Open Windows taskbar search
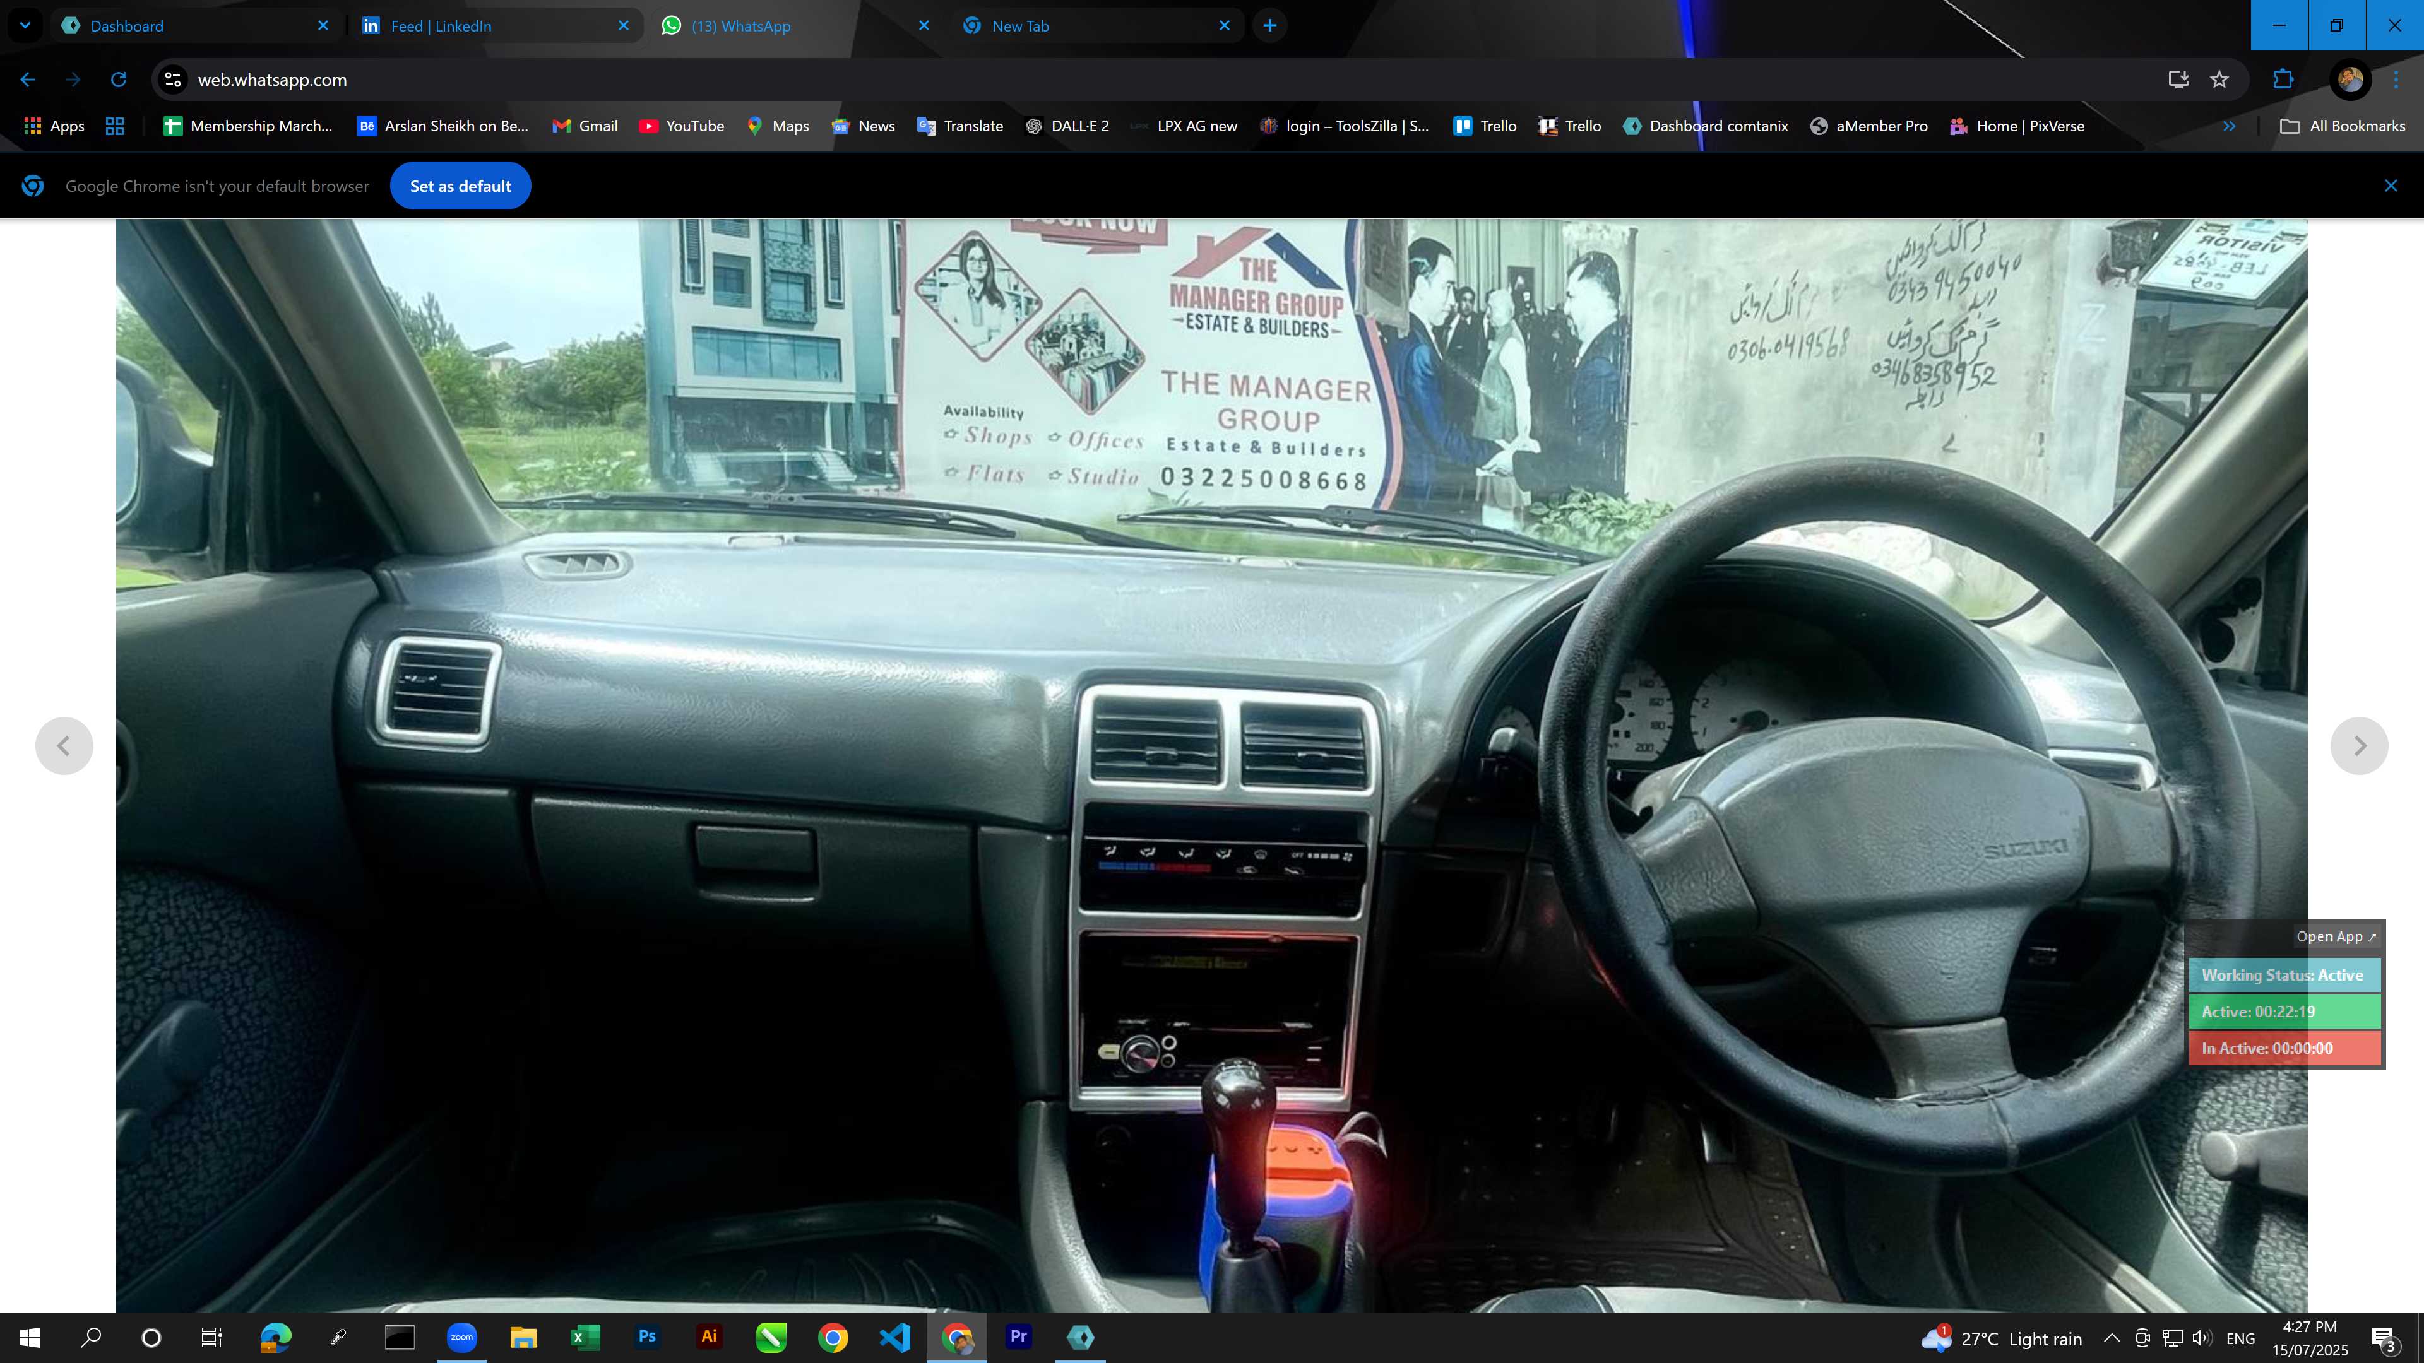The width and height of the screenshot is (2424, 1363). pyautogui.click(x=90, y=1338)
